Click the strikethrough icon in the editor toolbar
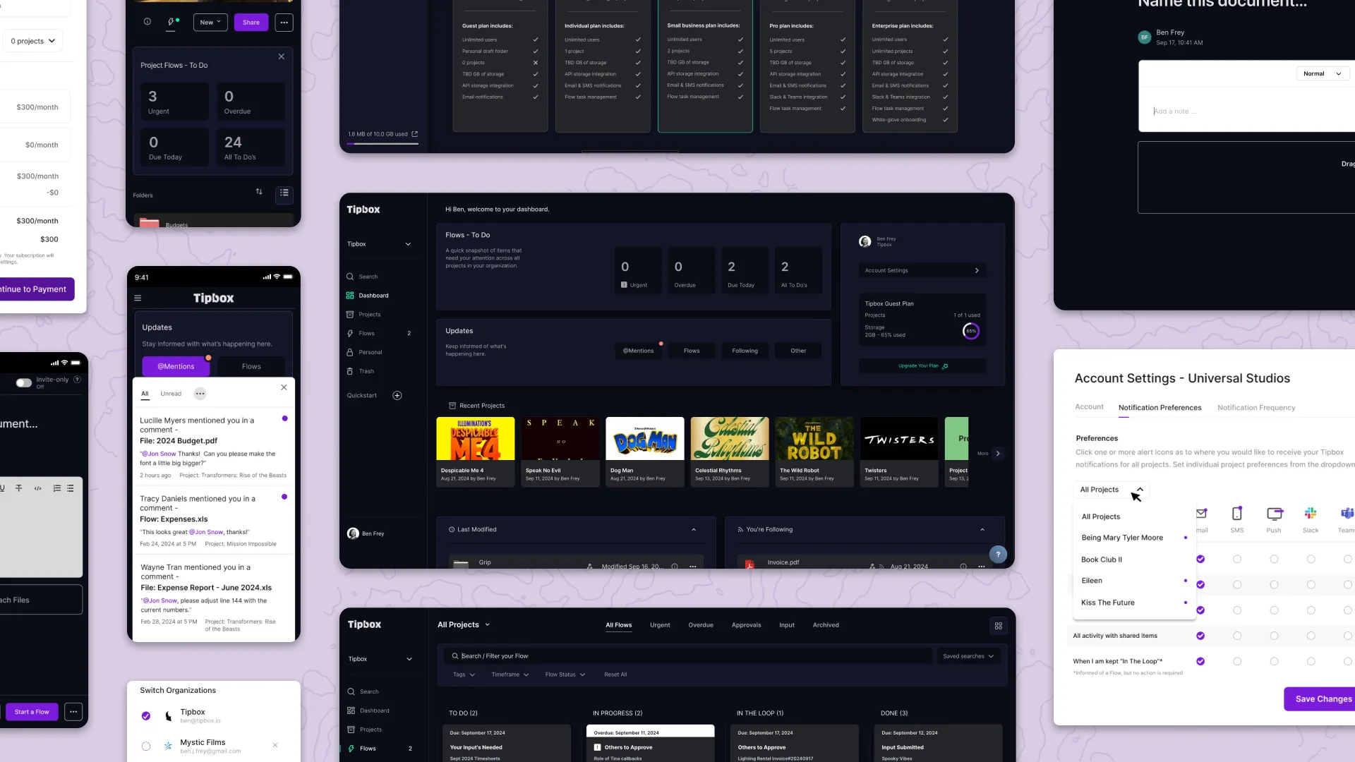The image size is (1355, 762). [x=19, y=488]
